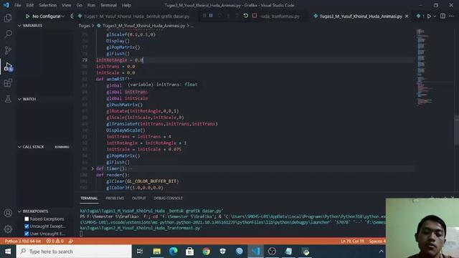Open Microsoft Store from the taskbar

[189, 252]
